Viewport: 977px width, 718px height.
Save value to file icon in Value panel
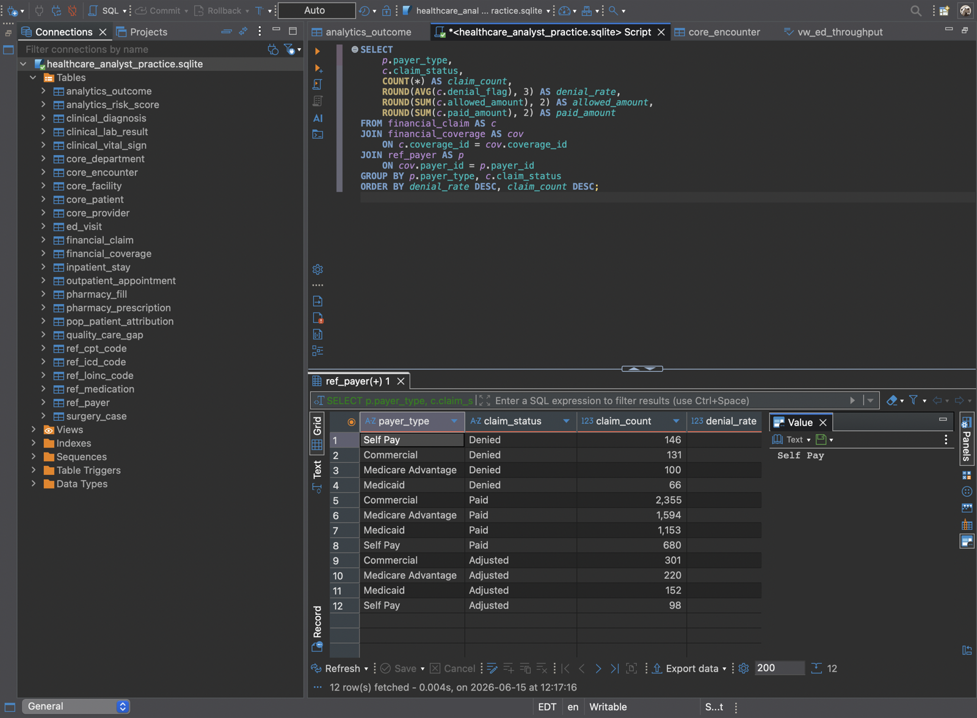pyautogui.click(x=821, y=440)
